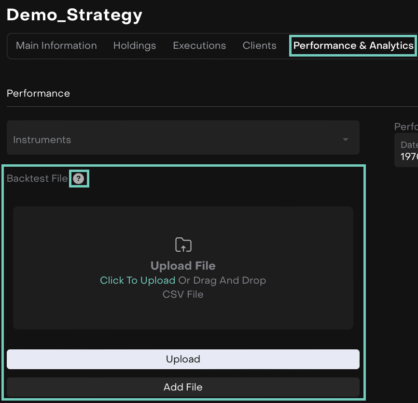Switch to the Main Information tab
This screenshot has height=403, width=418.
tap(56, 46)
